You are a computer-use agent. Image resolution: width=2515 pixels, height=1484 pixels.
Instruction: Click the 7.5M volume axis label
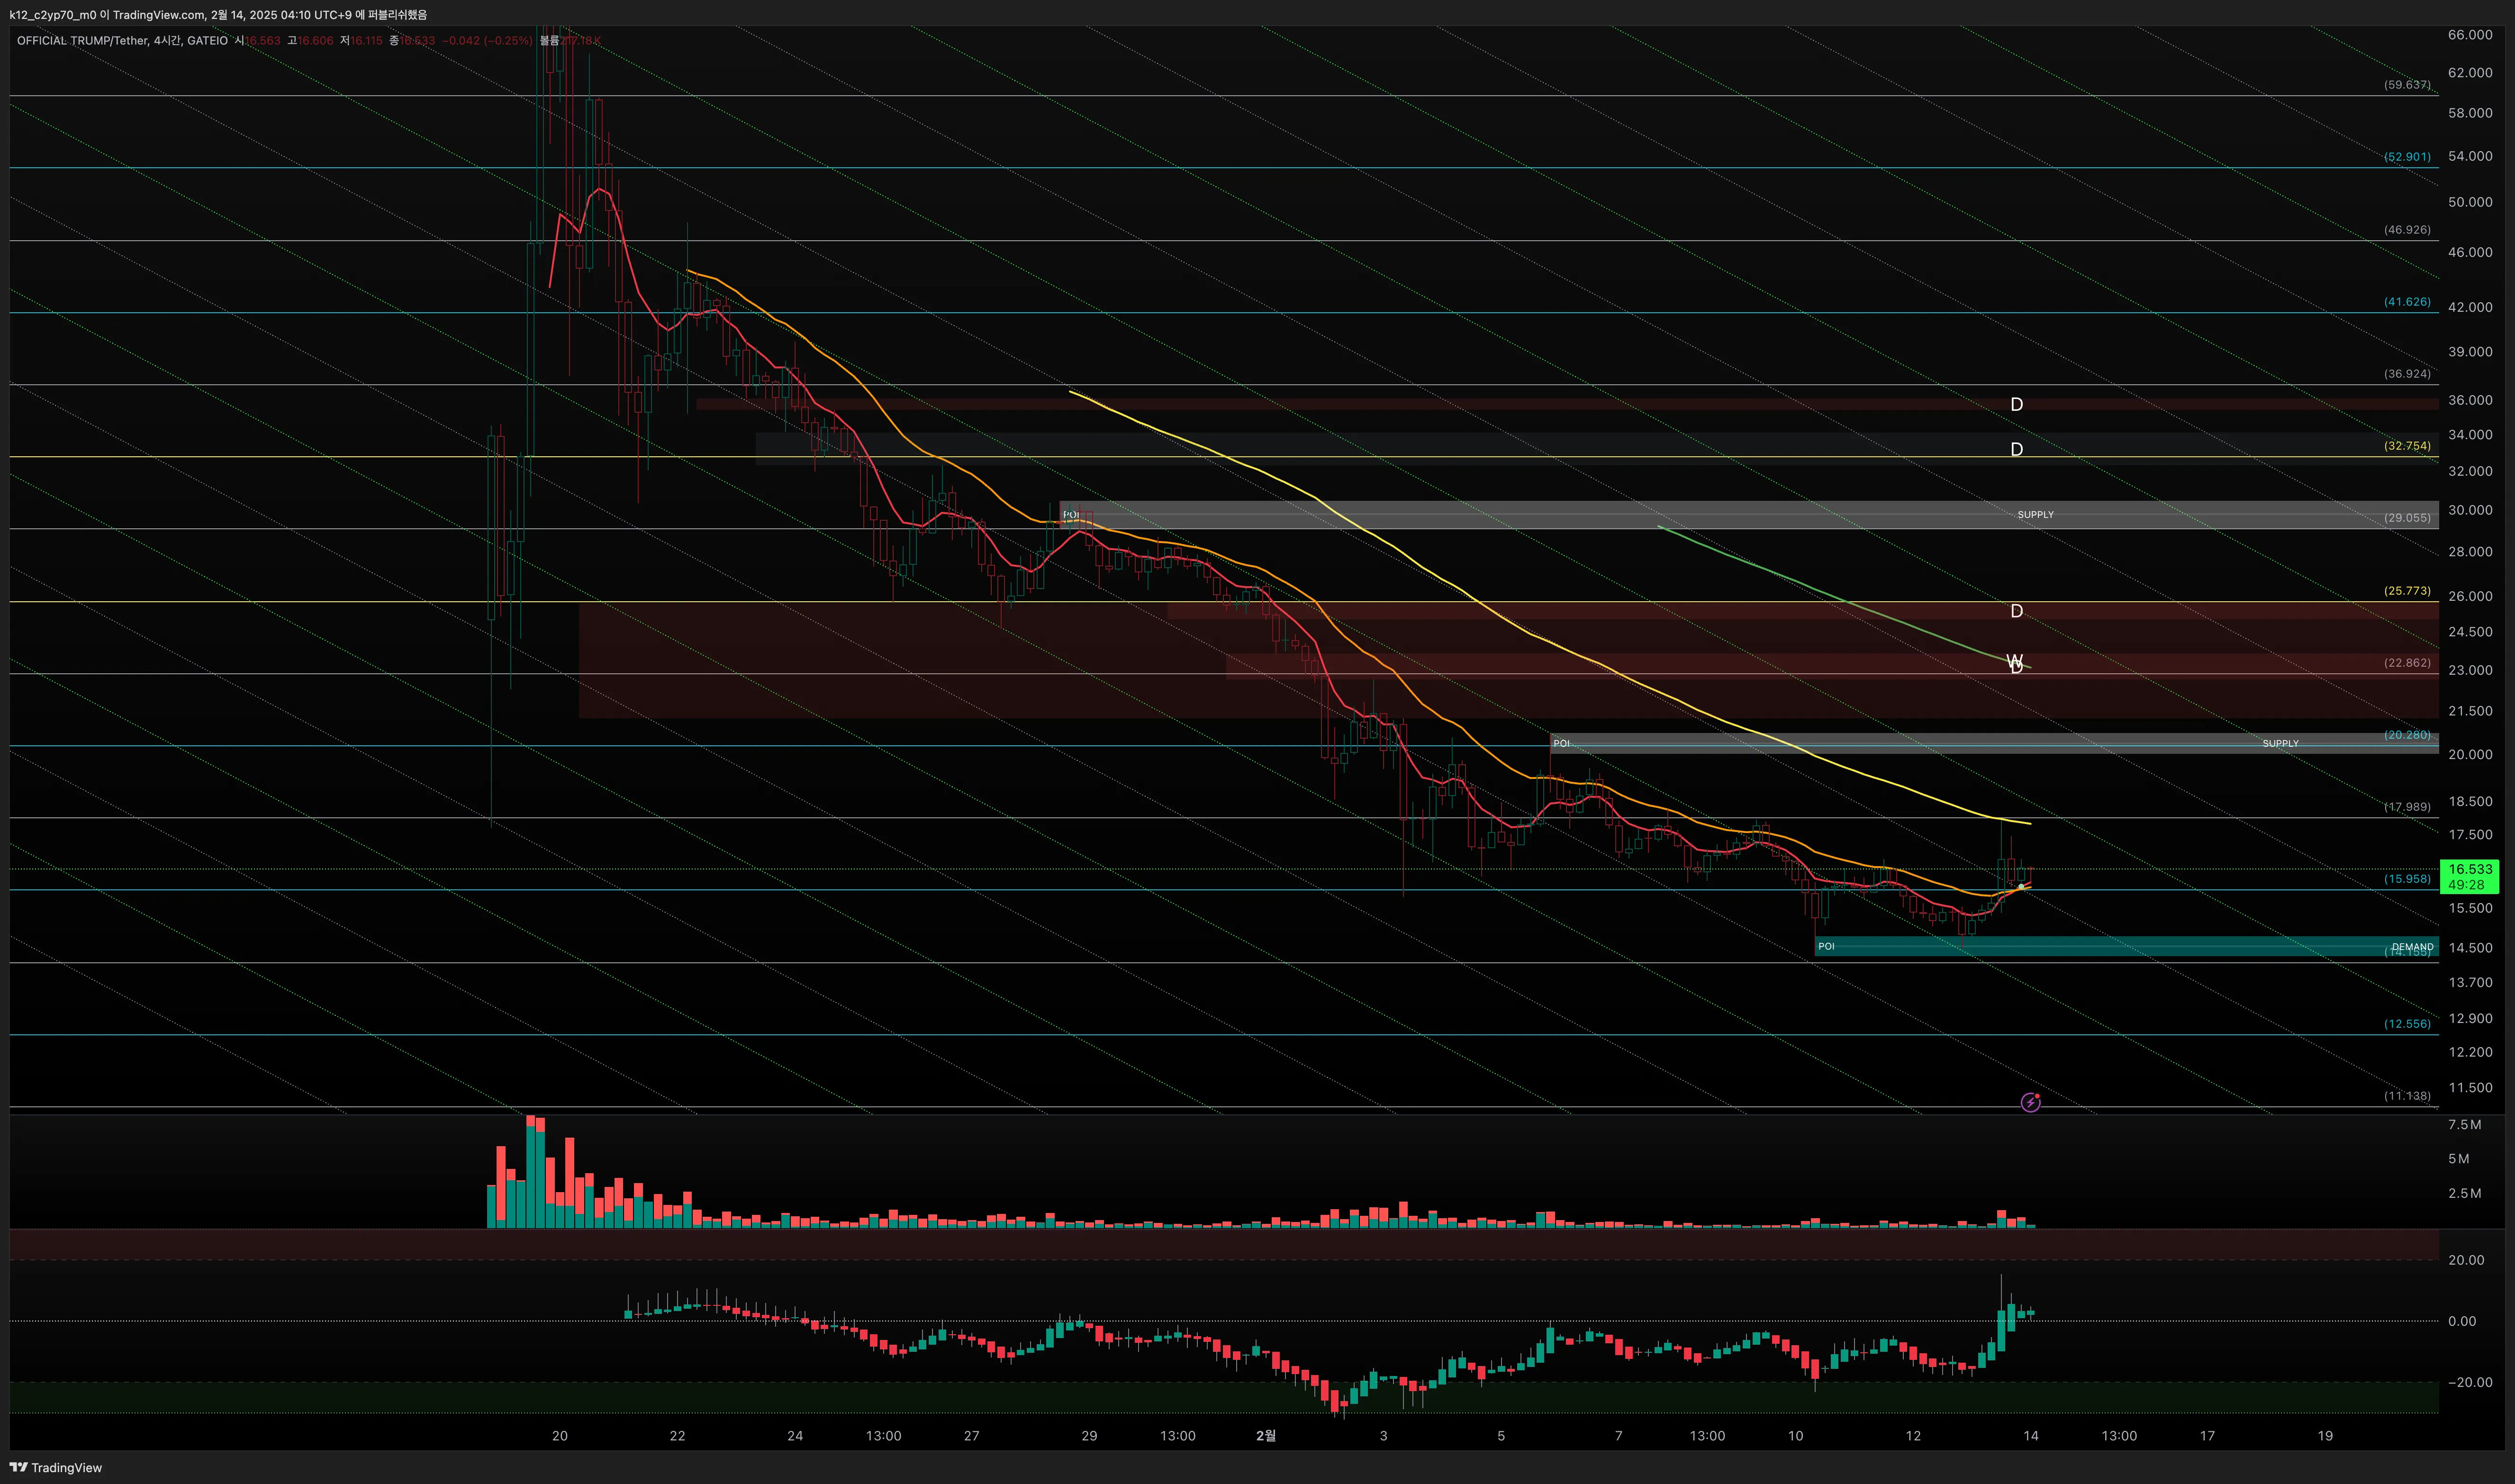click(x=2464, y=1125)
